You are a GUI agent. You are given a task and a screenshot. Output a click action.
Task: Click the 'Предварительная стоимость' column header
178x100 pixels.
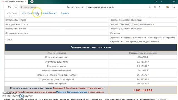point(143,53)
